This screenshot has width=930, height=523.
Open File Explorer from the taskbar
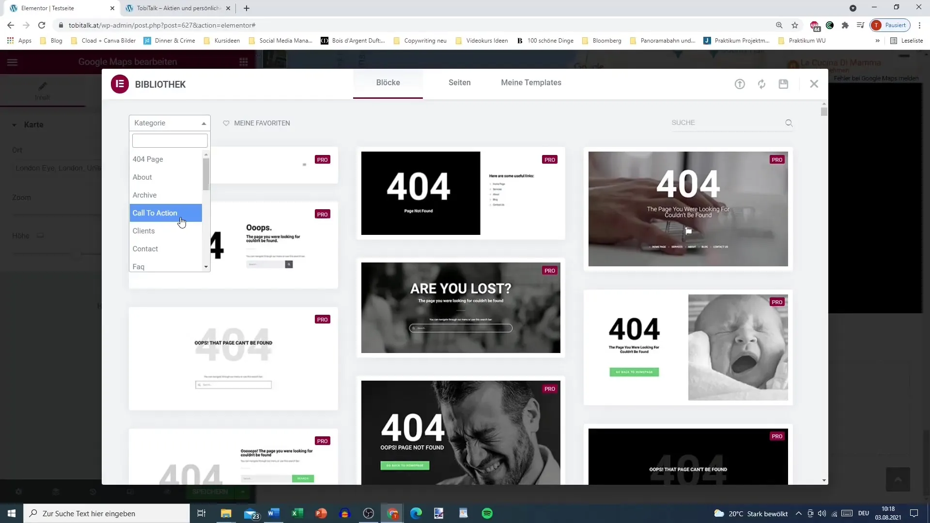(x=226, y=513)
